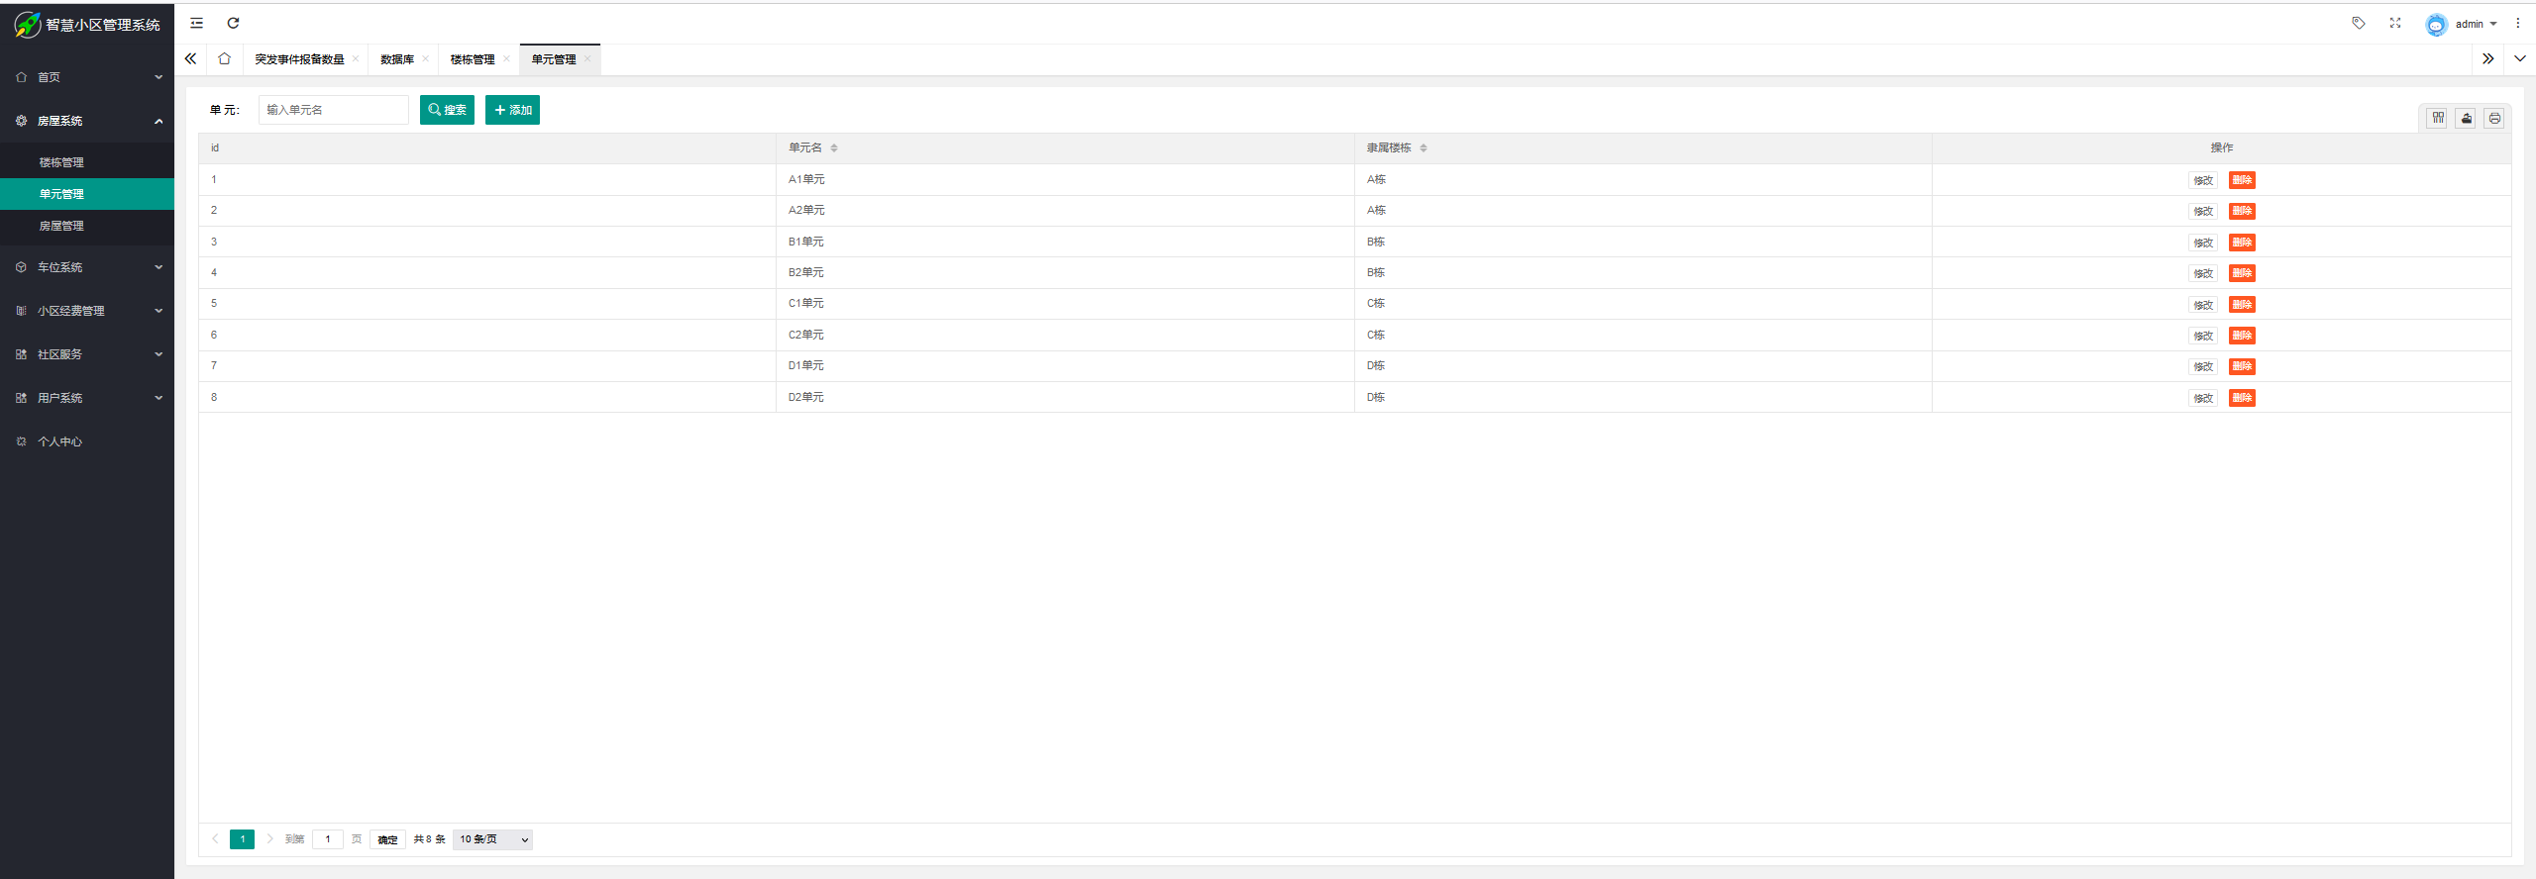Export table data icon
The image size is (2536, 879).
click(x=2467, y=118)
